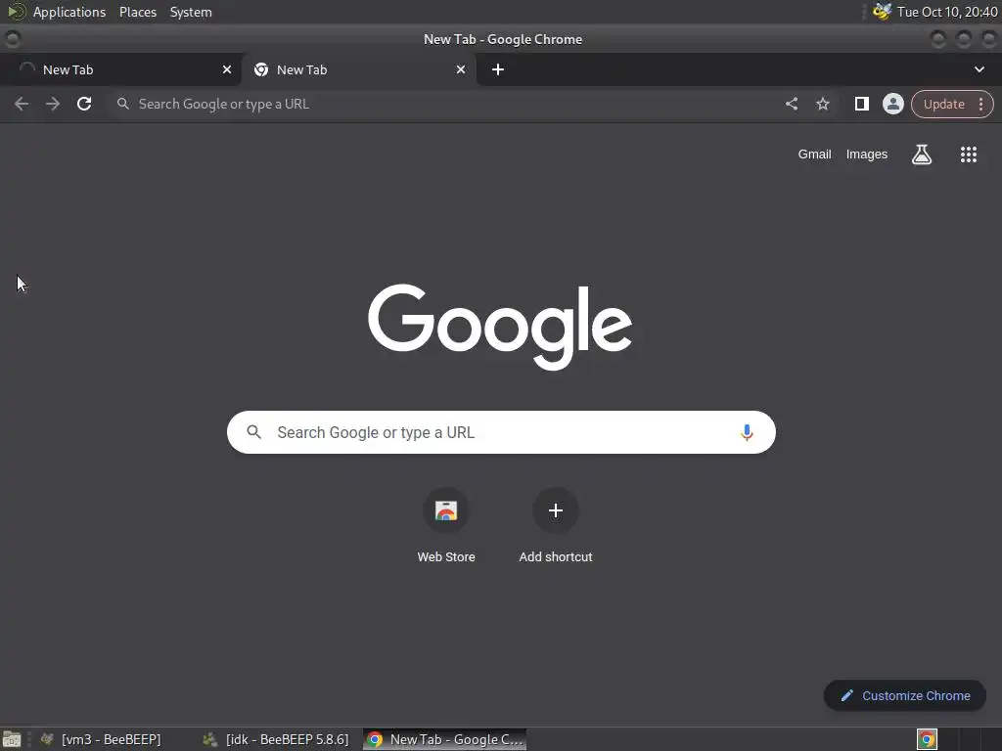1002x751 pixels.
Task: Open Chrome three-dot menu
Action: [980, 104]
